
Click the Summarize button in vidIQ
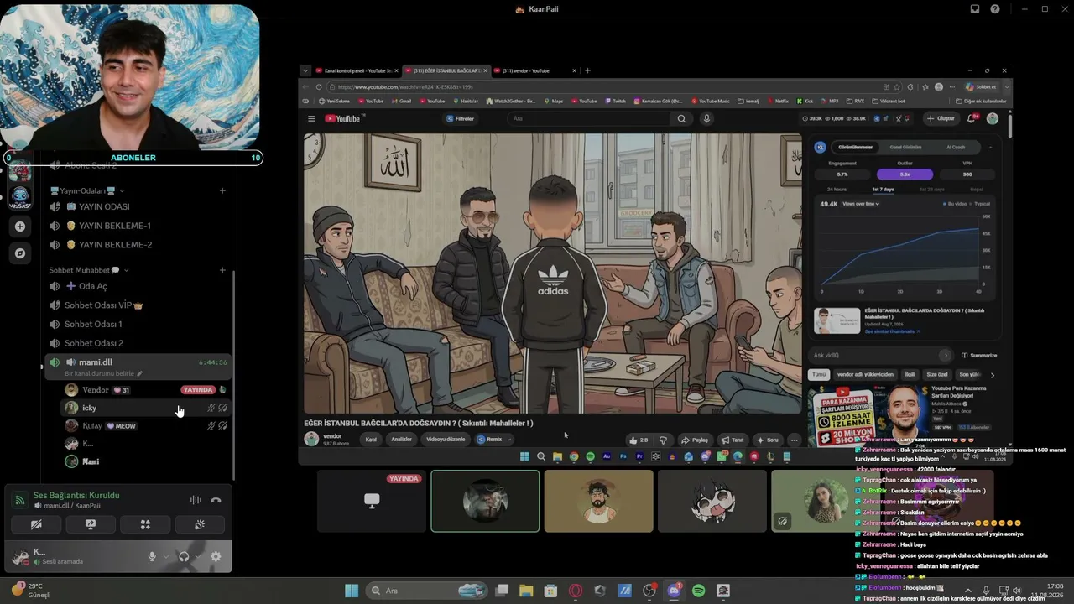coord(979,356)
